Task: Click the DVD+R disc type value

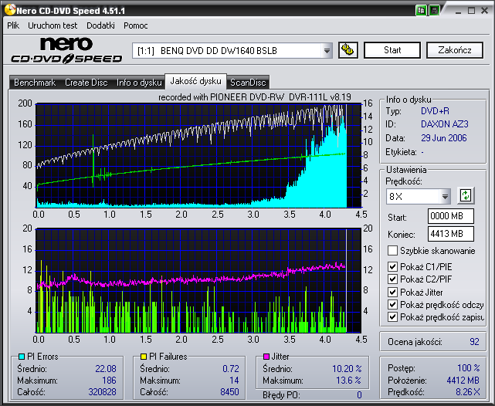Action: tap(435, 111)
